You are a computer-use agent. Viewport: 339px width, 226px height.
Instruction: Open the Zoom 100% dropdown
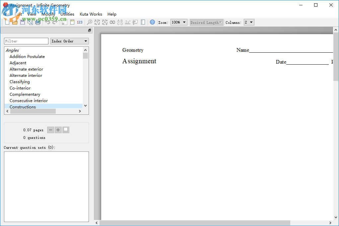179,22
